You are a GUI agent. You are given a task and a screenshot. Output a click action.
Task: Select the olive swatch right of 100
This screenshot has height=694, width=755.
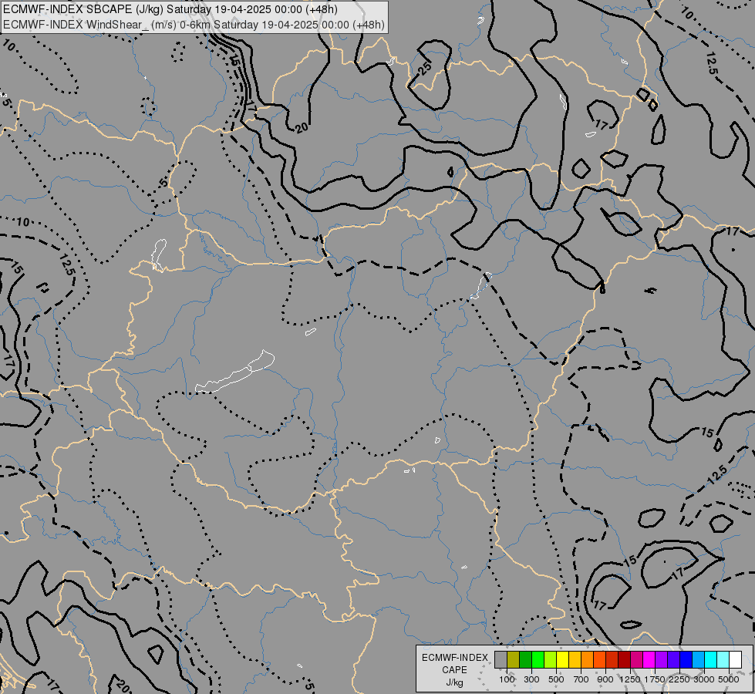pos(513,660)
